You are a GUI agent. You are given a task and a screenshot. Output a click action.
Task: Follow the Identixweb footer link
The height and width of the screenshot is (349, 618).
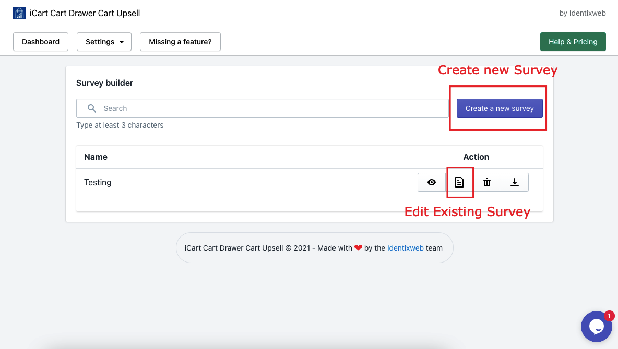tap(406, 248)
